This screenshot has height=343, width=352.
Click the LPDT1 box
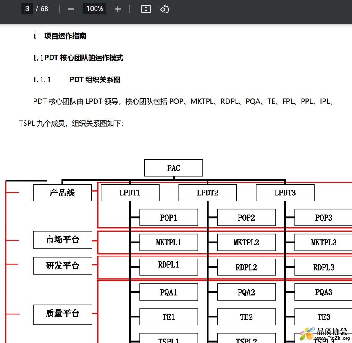(x=130, y=193)
